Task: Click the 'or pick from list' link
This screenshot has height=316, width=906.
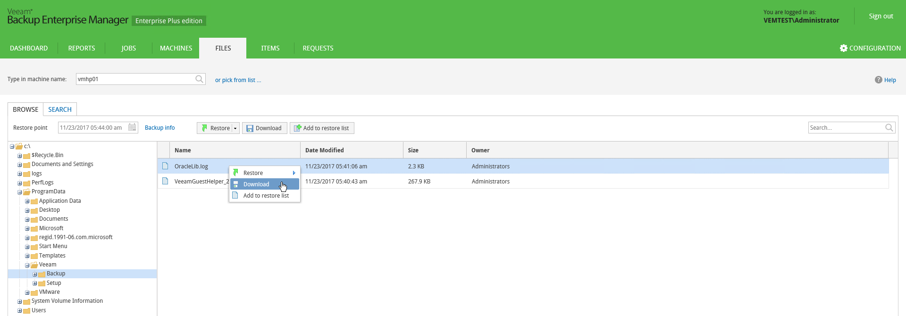Action: [x=238, y=80]
